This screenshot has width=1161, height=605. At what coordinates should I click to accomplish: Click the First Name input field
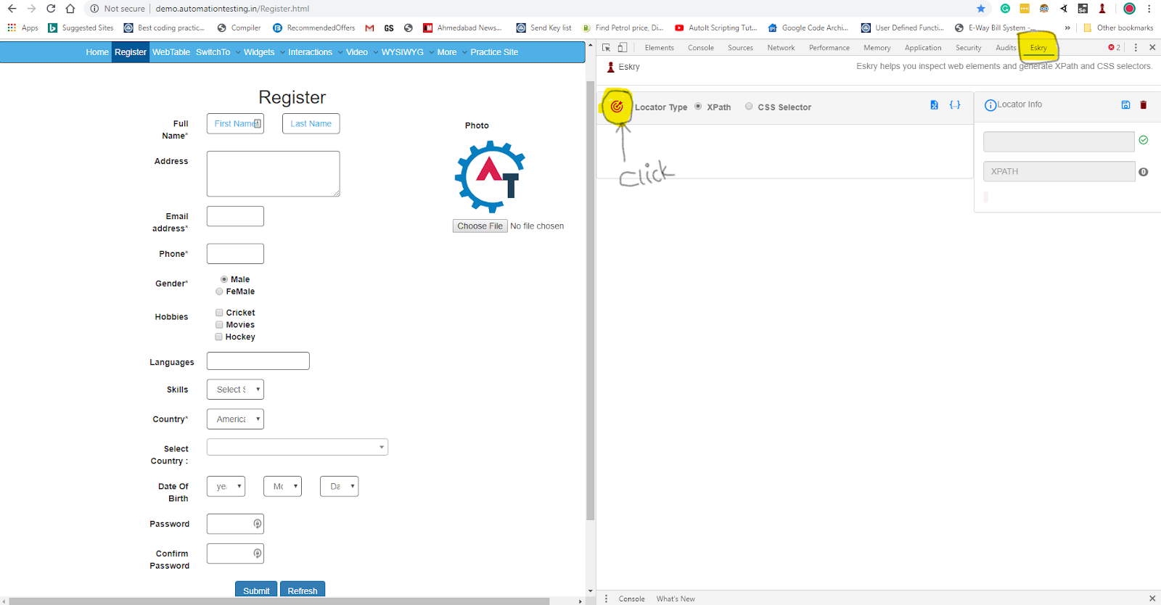point(235,124)
